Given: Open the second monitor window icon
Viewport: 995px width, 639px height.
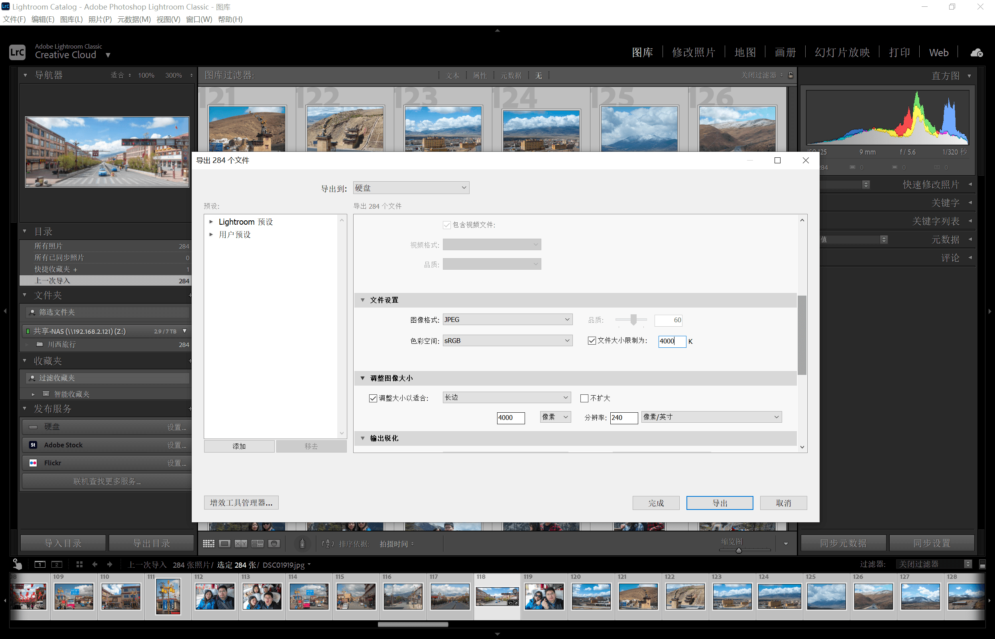Looking at the screenshot, I should [57, 565].
